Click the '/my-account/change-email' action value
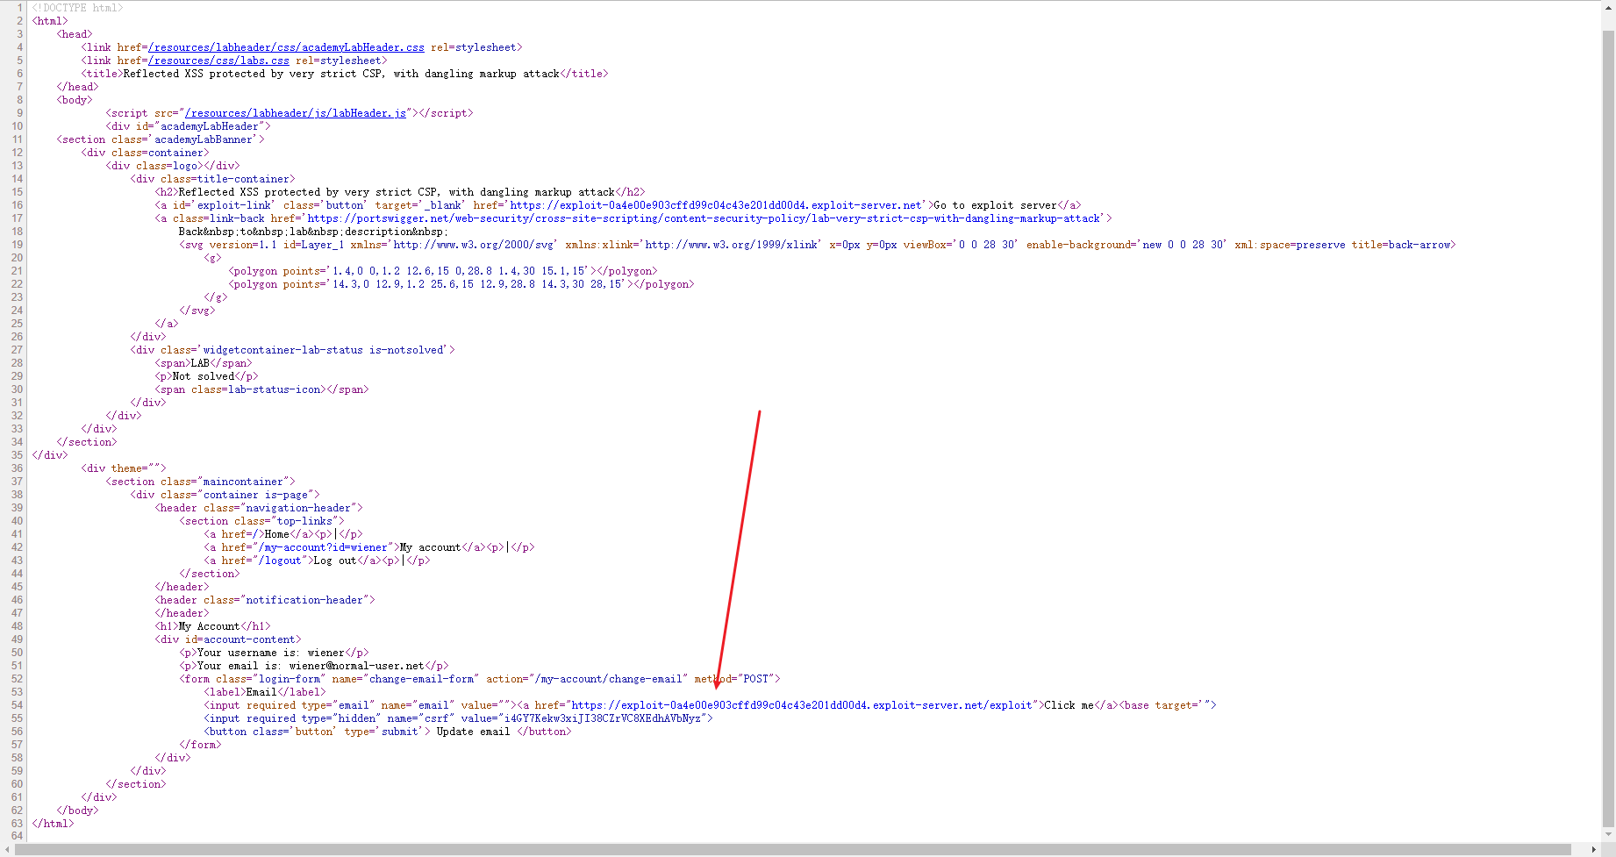Viewport: 1616px width, 857px height. [609, 679]
